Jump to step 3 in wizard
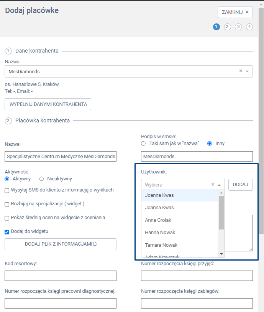This screenshot has height=312, width=264. tap(238, 27)
